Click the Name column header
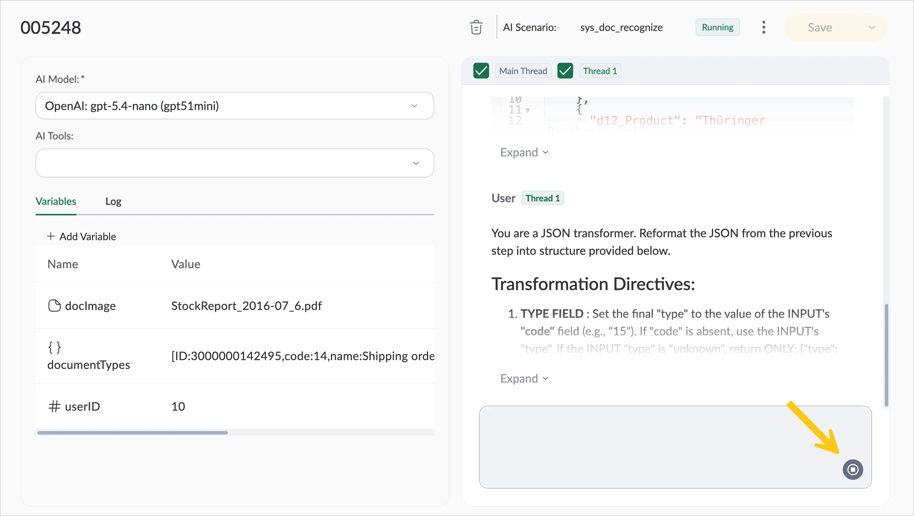 coord(63,264)
